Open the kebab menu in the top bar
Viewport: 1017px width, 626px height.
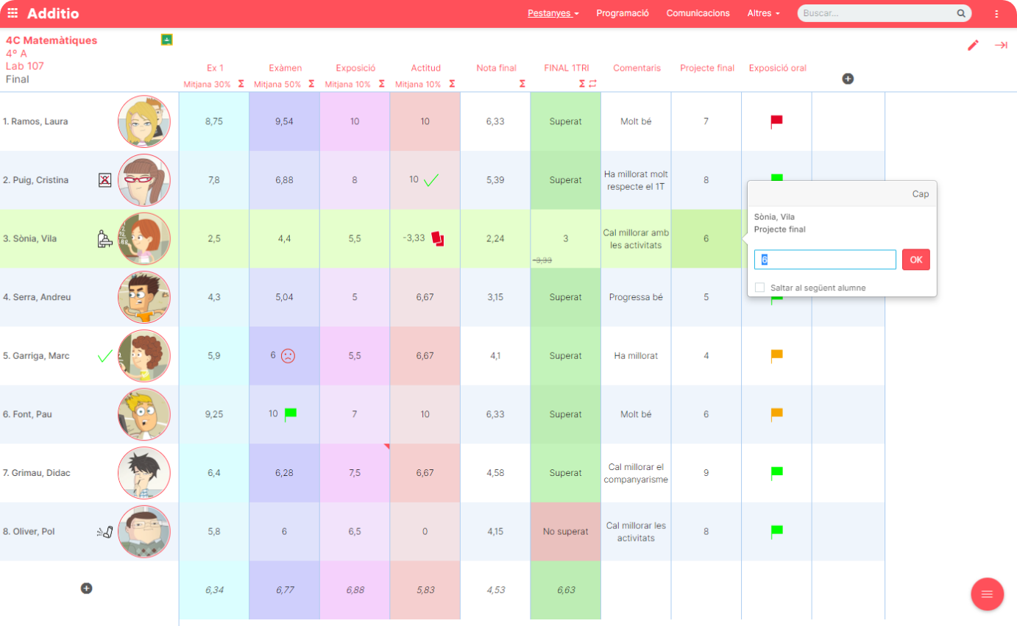(x=997, y=13)
